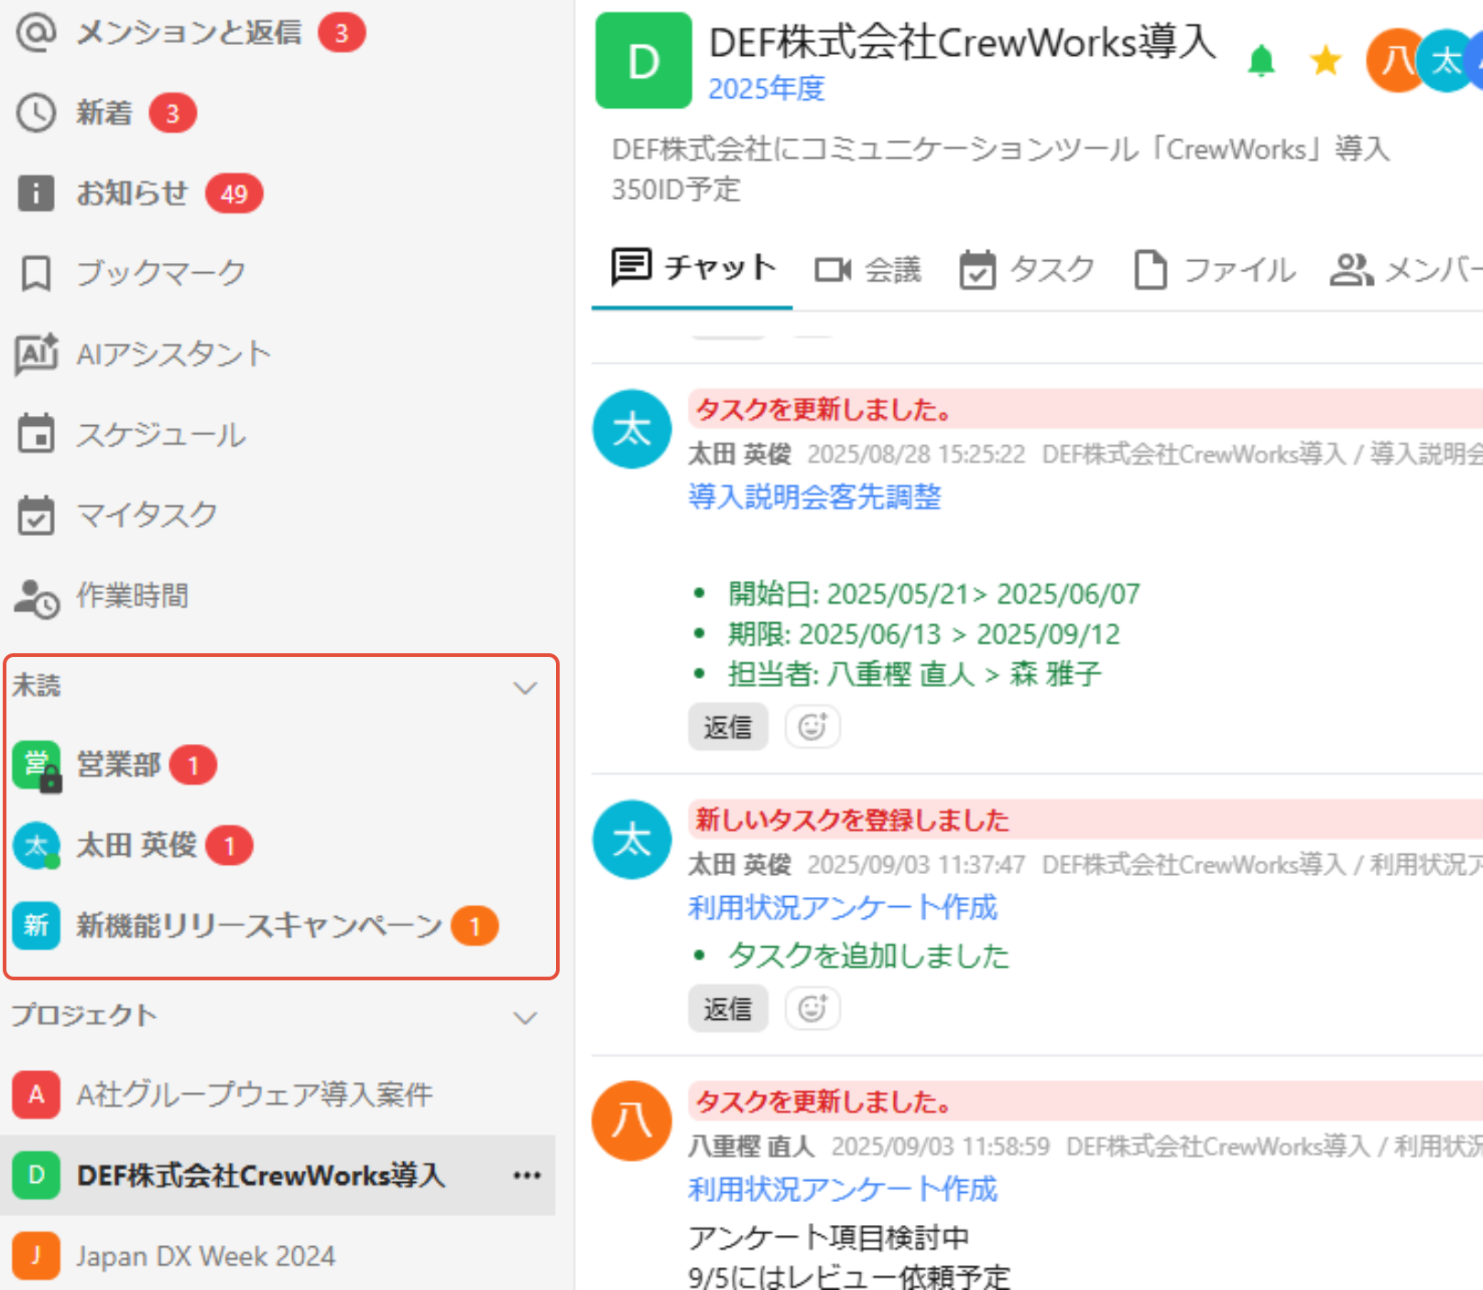
Task: Click the 営業部 locked group icon
Action: 37,766
